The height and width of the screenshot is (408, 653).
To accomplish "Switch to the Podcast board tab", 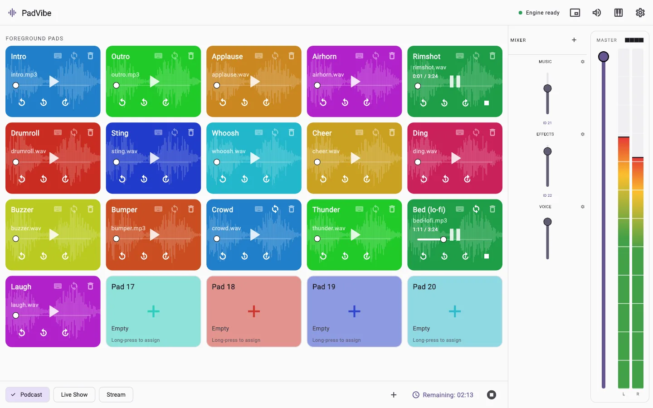I will (x=28, y=395).
